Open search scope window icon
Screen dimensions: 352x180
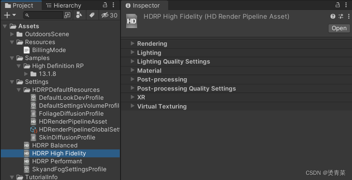(x=67, y=15)
